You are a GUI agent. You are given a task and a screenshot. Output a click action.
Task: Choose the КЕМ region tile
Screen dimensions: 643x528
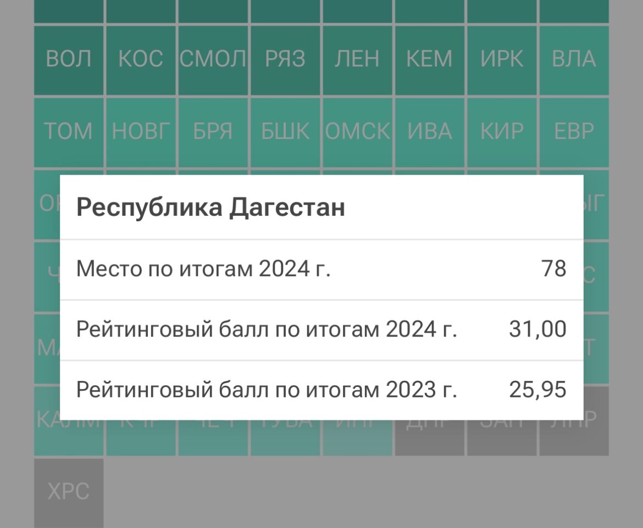429,60
